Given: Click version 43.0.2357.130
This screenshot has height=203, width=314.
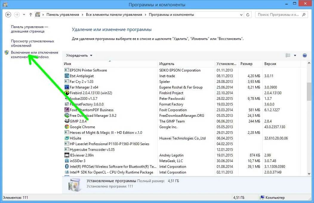Looking at the screenshot, I should (275, 127).
